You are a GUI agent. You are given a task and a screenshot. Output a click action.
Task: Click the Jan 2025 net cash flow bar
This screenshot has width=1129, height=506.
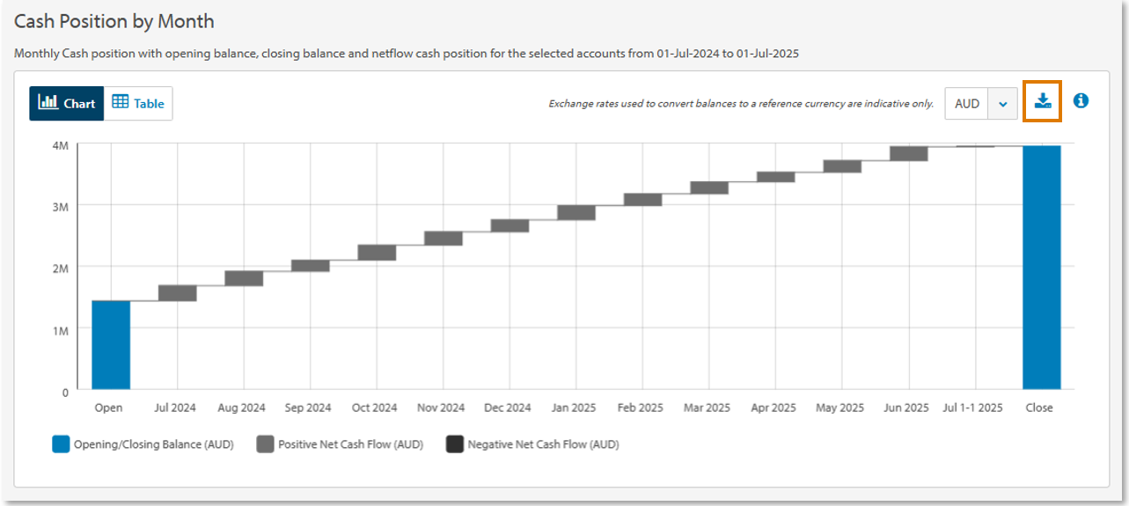[x=576, y=212]
